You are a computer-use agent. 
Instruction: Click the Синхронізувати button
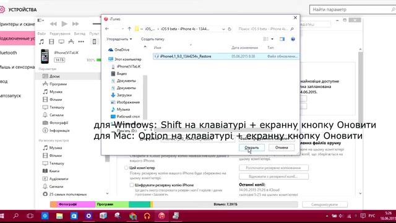pyautogui.click(x=325, y=204)
